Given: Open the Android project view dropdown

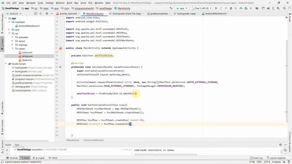Looking at the screenshot, I should click(x=14, y=14).
